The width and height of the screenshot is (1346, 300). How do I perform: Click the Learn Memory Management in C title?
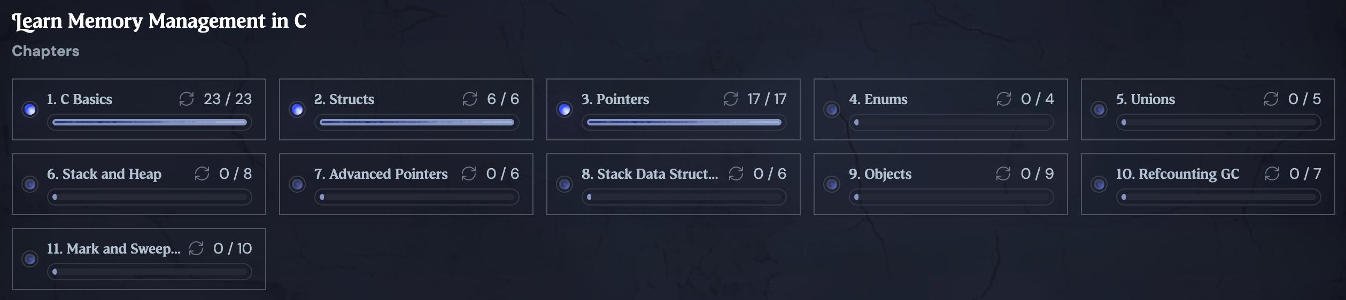point(159,21)
